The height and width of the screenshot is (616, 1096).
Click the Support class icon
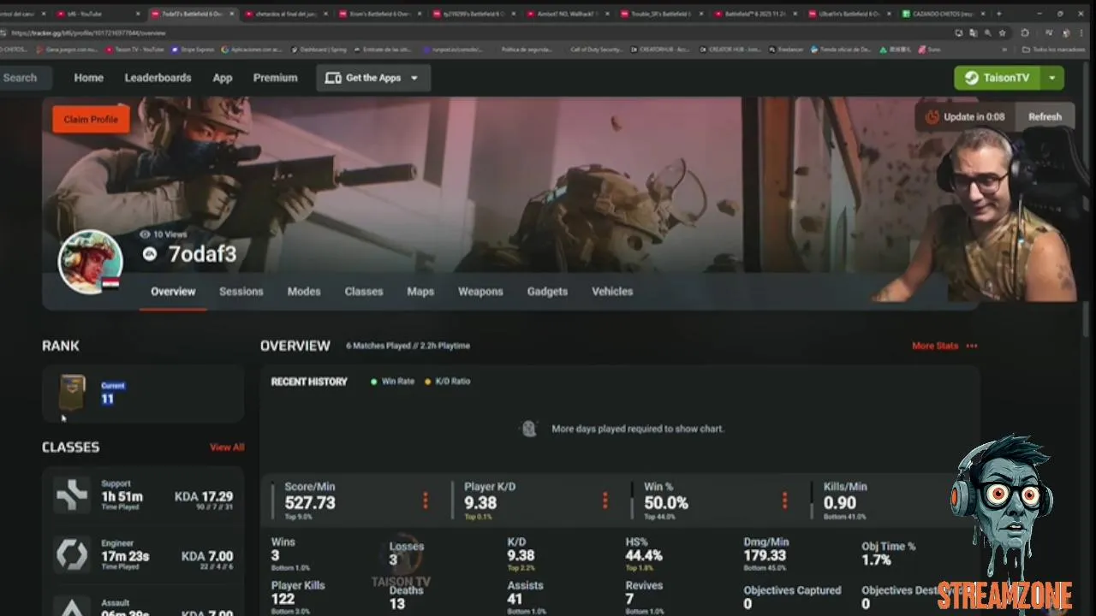pyautogui.click(x=72, y=495)
